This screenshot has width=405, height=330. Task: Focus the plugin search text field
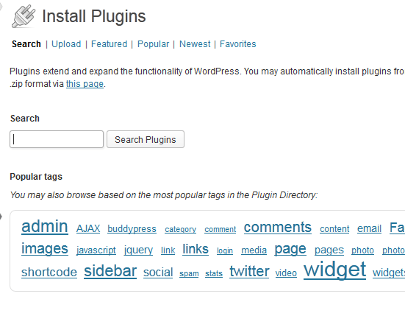pyautogui.click(x=57, y=139)
